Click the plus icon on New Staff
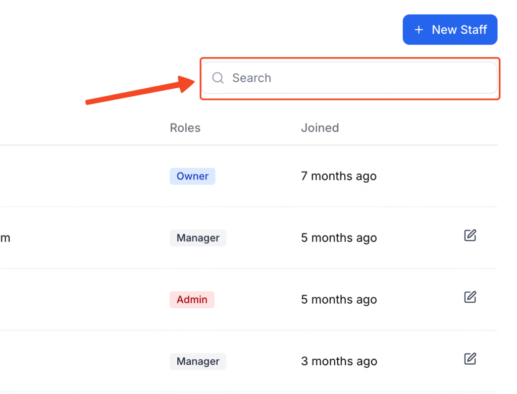 (419, 30)
